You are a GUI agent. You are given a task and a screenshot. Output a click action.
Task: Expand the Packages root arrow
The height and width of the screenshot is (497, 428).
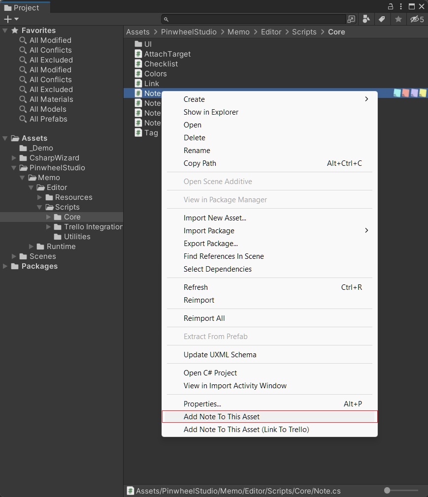click(5, 266)
